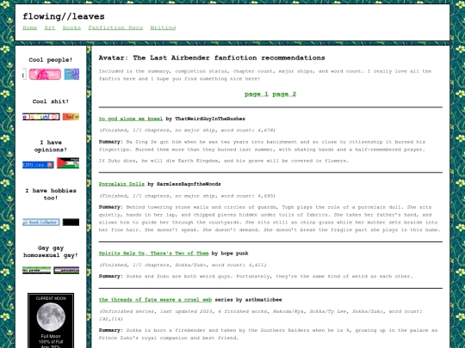Select the 'Unfinished series, last updated 2023' line
This screenshot has height=348, width=465.
pyautogui.click(x=261, y=315)
